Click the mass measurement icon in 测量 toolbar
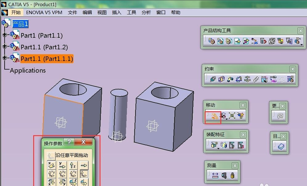The height and width of the screenshot is (186, 307). [232, 175]
